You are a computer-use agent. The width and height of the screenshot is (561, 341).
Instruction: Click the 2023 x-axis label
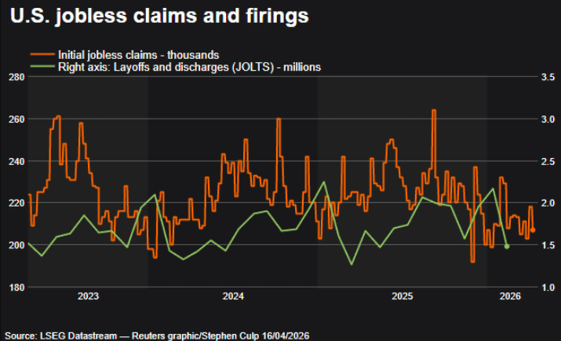[89, 296]
